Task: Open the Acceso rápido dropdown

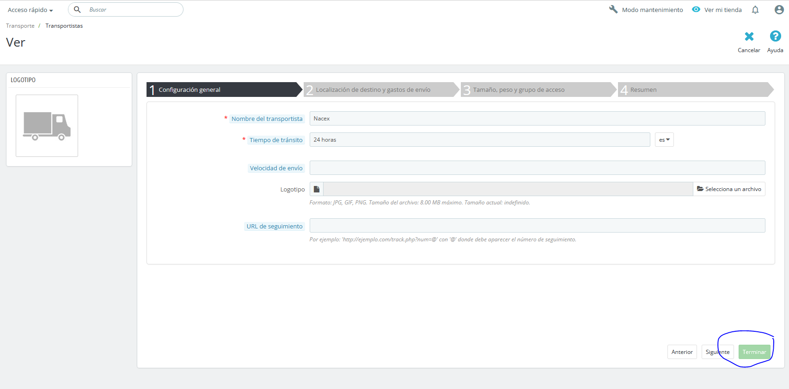Action: point(30,10)
